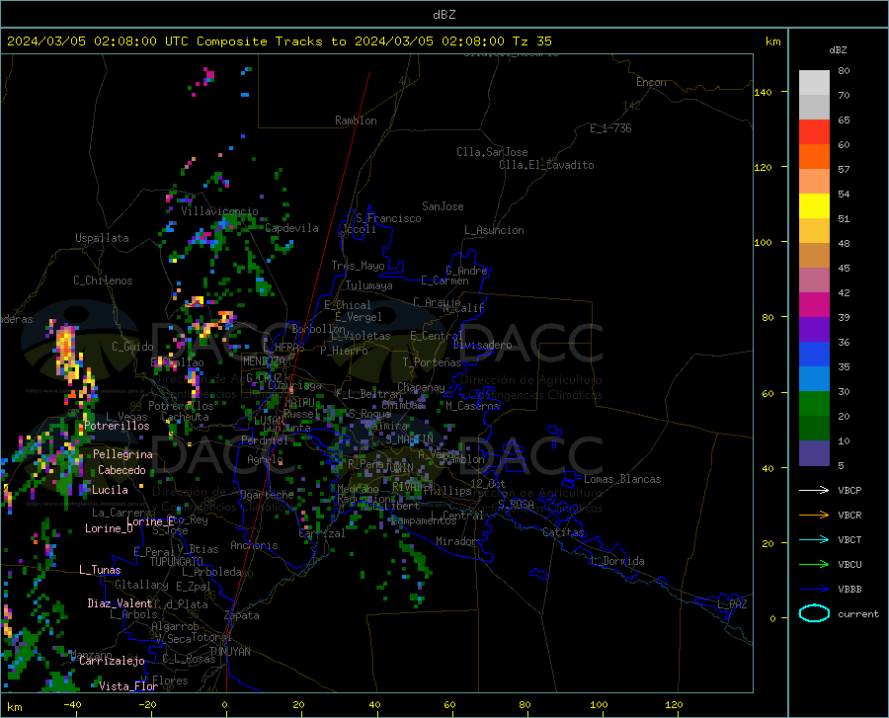Click the TUNUYAN label
Screen dimensions: 889x718
click(229, 652)
